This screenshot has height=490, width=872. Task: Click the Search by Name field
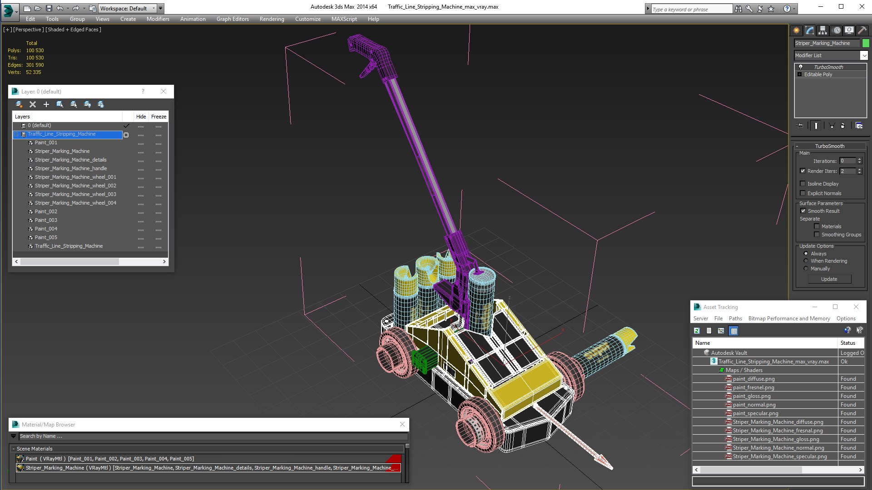tap(213, 436)
